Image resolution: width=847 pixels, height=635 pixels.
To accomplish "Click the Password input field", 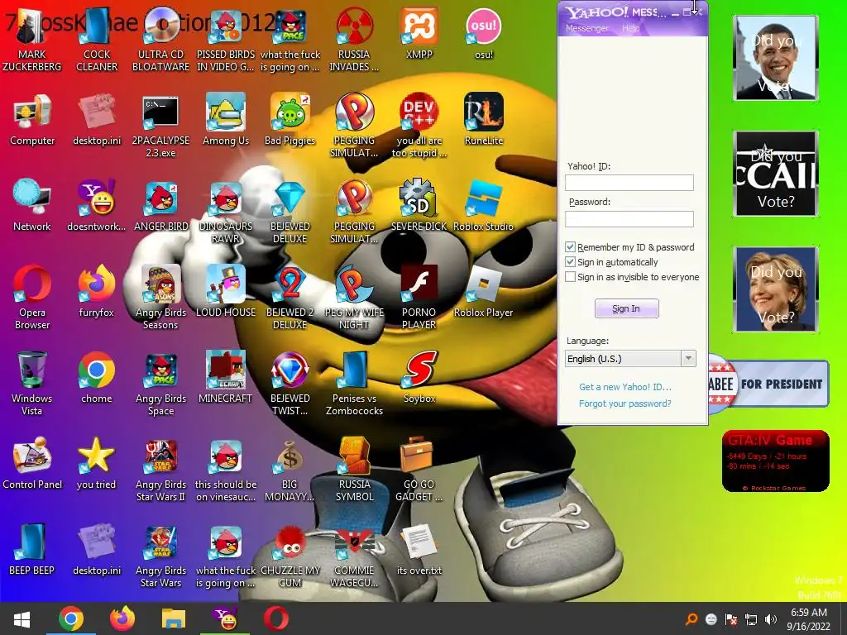I will click(629, 218).
